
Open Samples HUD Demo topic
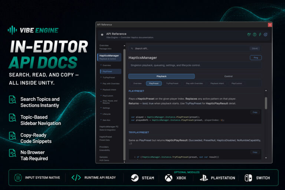pos(109,158)
